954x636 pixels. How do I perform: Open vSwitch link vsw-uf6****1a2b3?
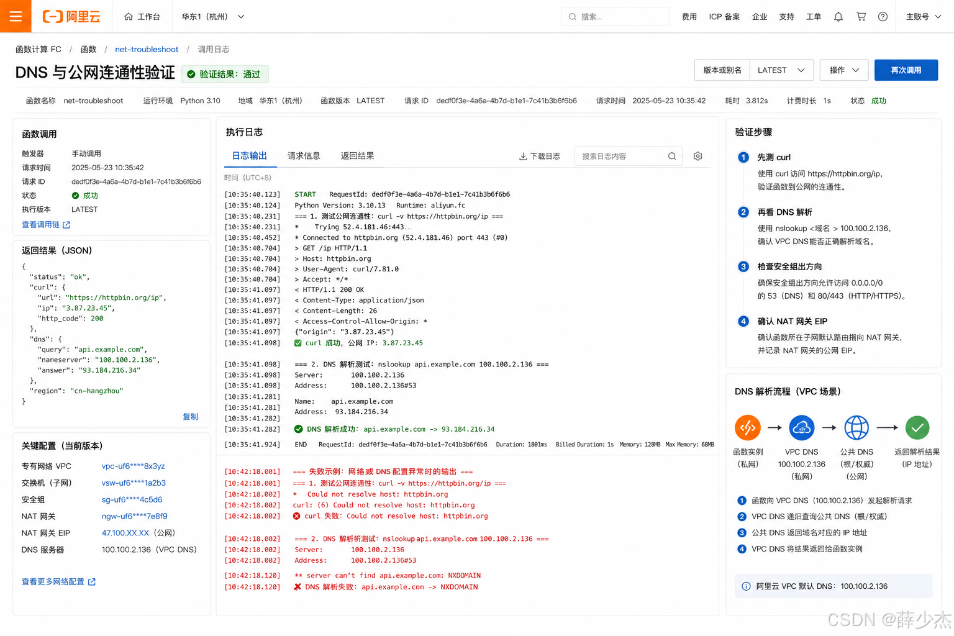pyautogui.click(x=134, y=483)
